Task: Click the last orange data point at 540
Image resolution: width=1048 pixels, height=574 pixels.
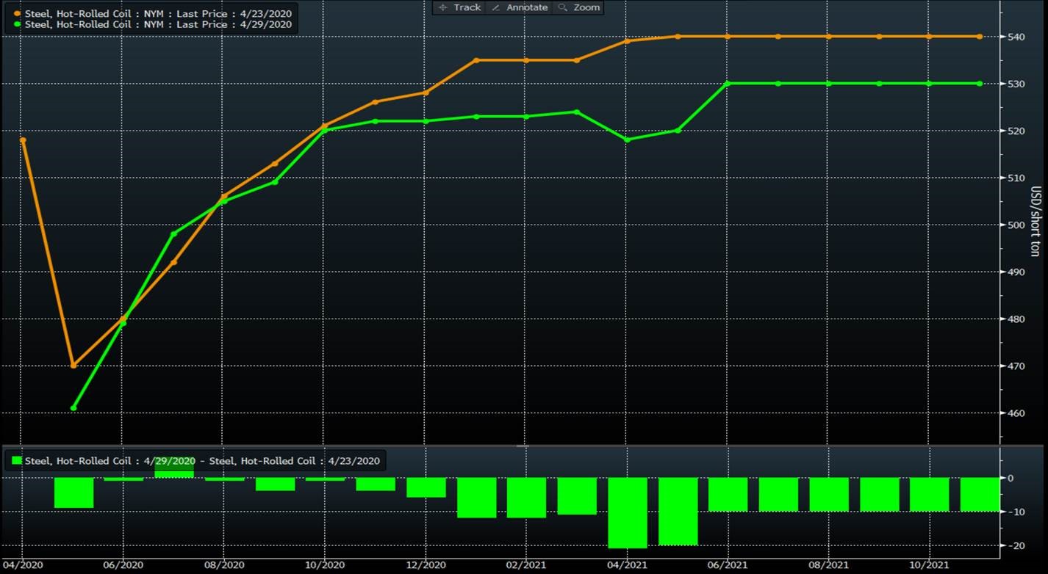Action: click(980, 36)
